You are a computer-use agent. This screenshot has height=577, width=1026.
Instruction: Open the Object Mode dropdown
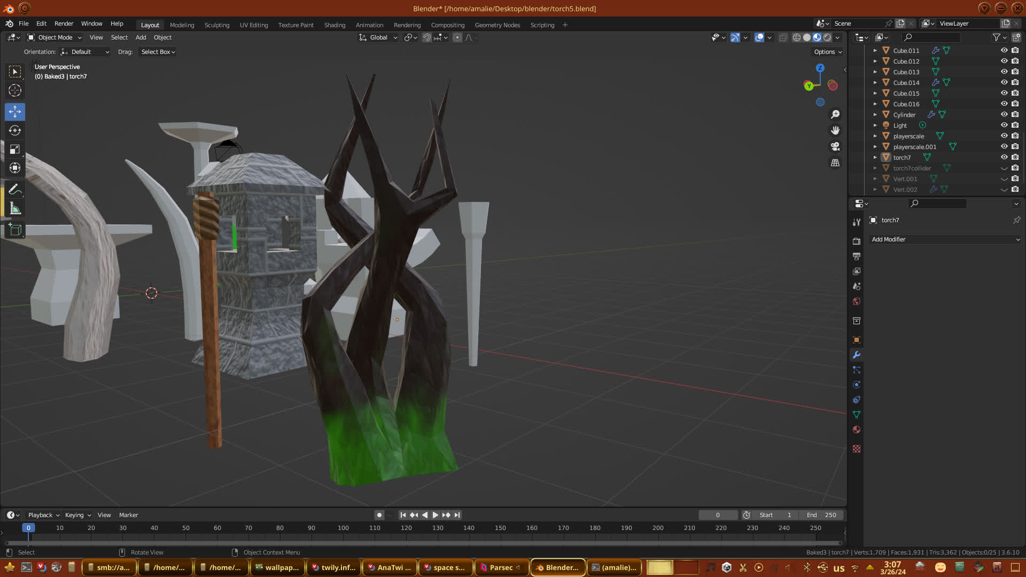(x=55, y=37)
